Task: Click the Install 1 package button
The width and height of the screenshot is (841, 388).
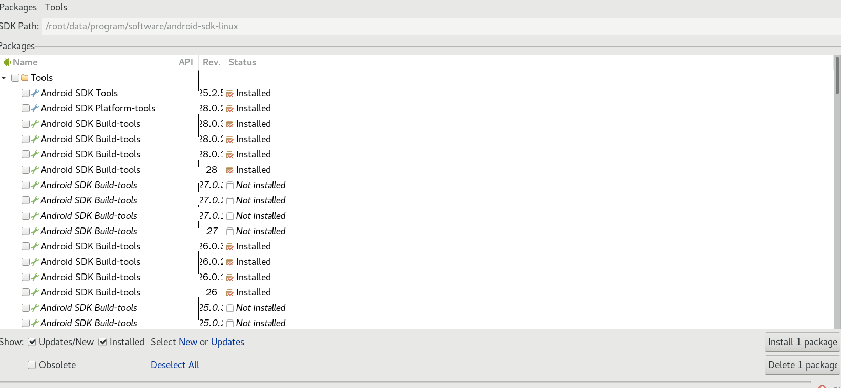Action: [x=802, y=342]
